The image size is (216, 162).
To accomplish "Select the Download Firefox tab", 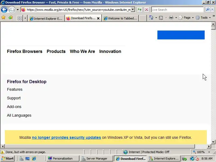I will tap(81, 18).
